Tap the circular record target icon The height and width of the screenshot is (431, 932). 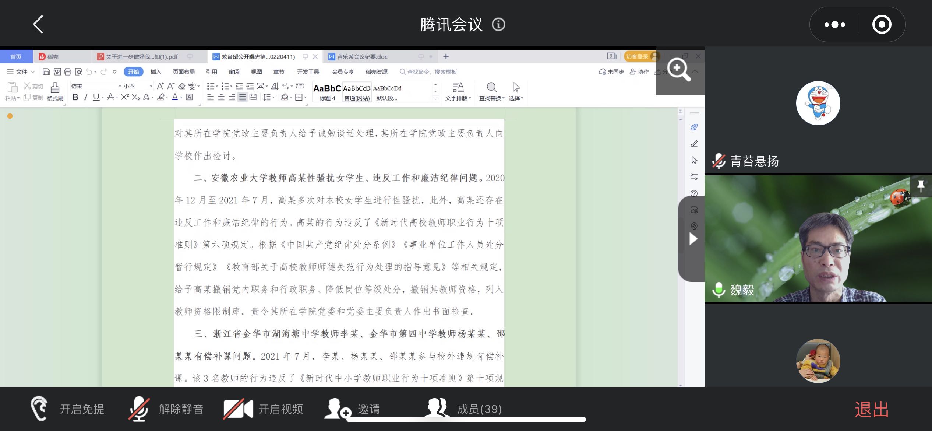coord(882,25)
